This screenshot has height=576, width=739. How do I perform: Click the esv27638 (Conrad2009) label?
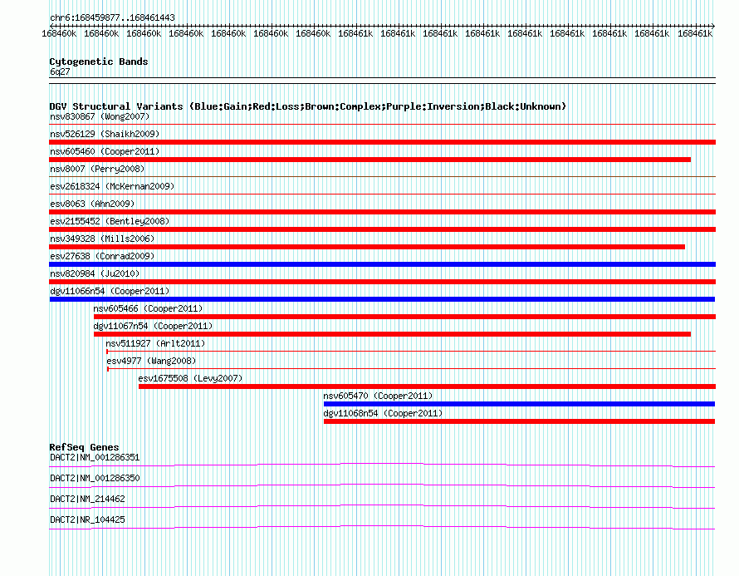point(102,256)
